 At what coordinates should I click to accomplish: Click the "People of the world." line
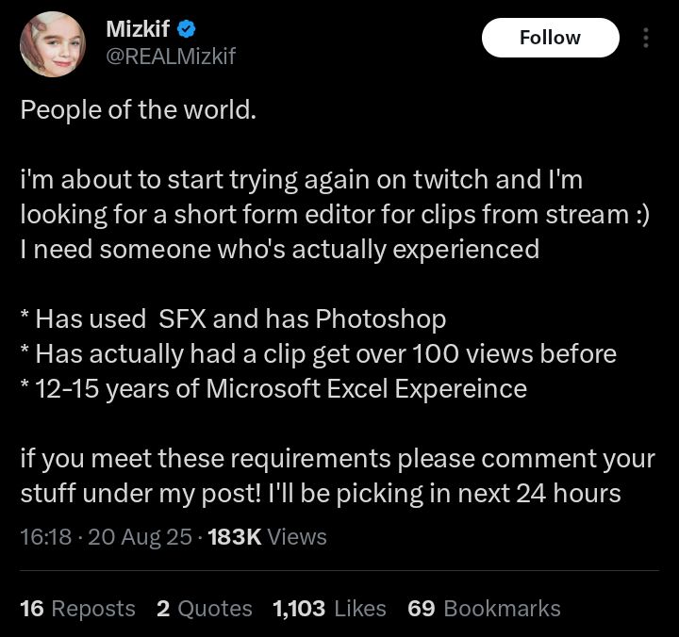(x=138, y=108)
